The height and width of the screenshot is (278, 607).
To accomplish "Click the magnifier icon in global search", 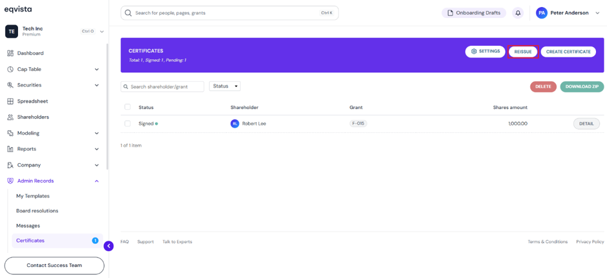I will (129, 13).
